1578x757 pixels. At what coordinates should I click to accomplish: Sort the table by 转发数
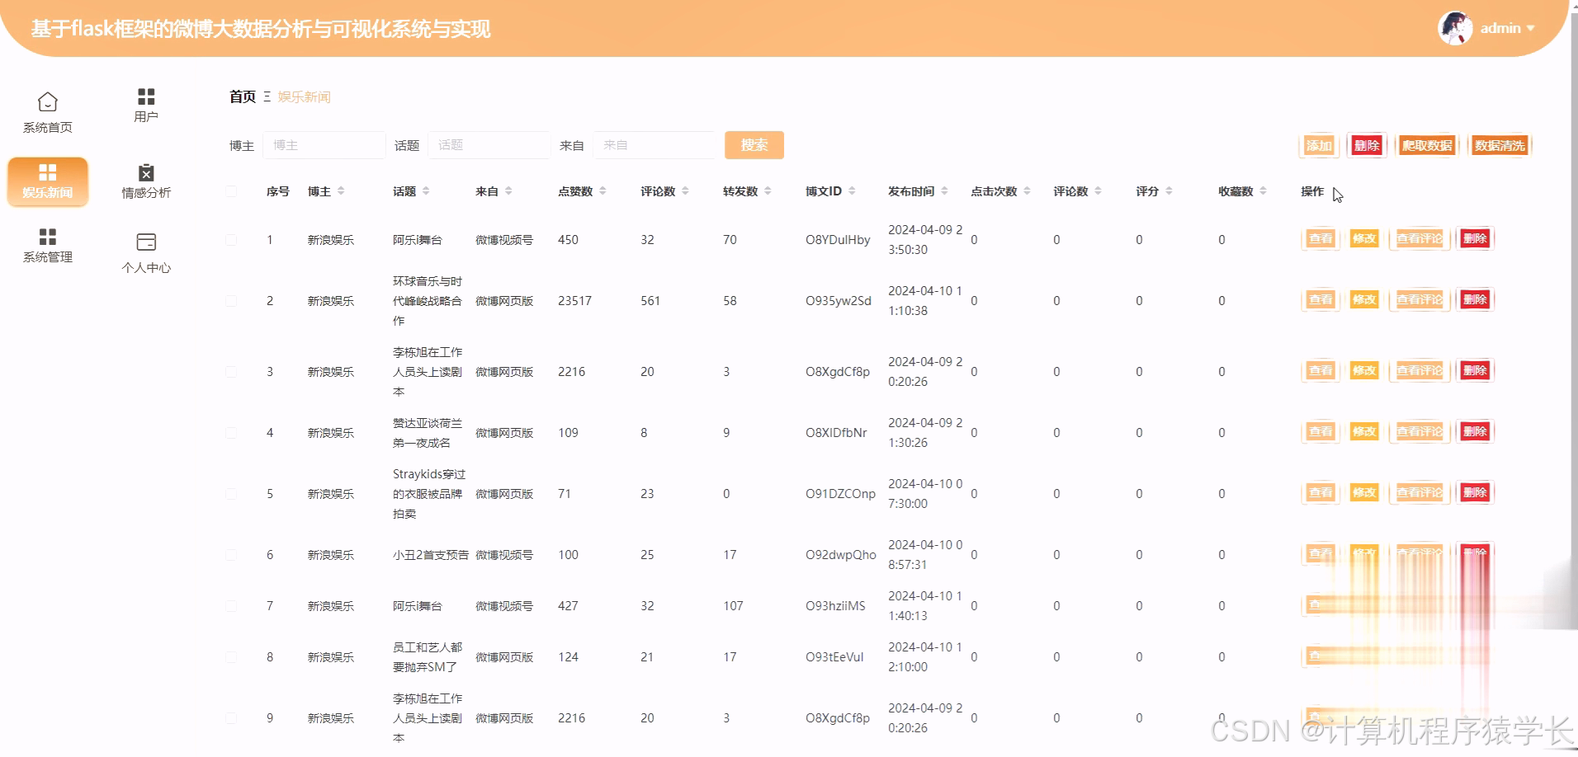(x=768, y=190)
